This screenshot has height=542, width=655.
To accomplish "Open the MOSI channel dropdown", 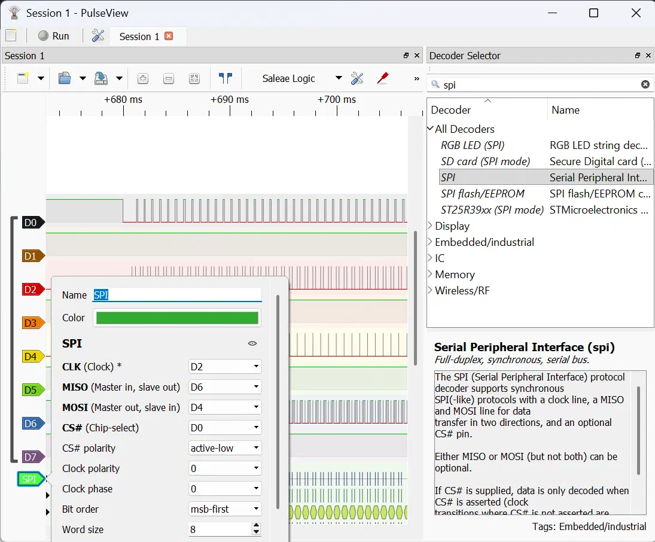I will pos(225,407).
